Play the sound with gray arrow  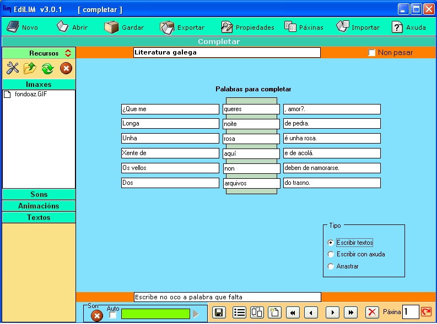tap(196, 314)
